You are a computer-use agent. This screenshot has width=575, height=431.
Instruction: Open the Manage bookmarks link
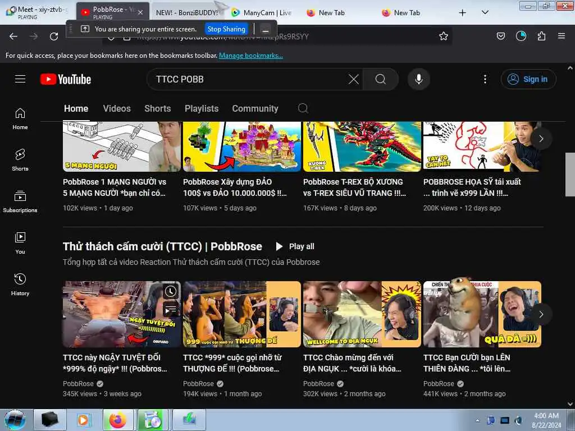click(x=251, y=56)
